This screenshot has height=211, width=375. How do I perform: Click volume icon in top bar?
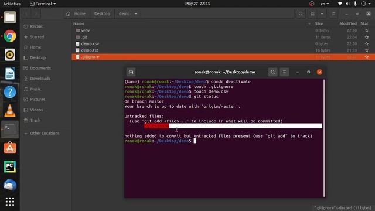pyautogui.click(x=347, y=4)
